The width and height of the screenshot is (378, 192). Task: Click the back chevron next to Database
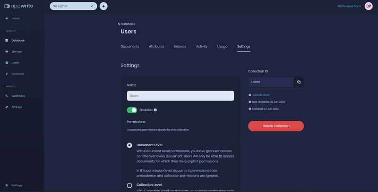coord(119,24)
